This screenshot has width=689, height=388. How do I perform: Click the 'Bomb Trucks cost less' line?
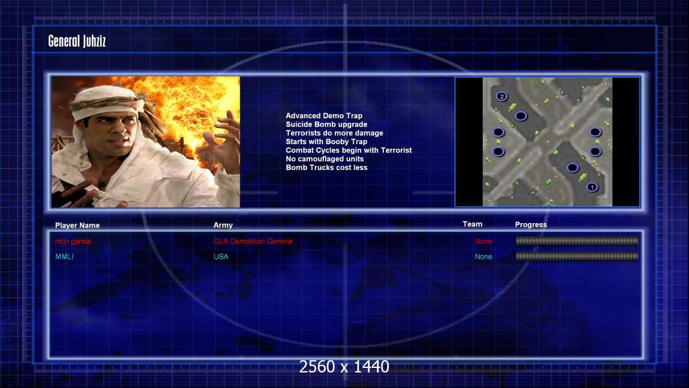(326, 167)
